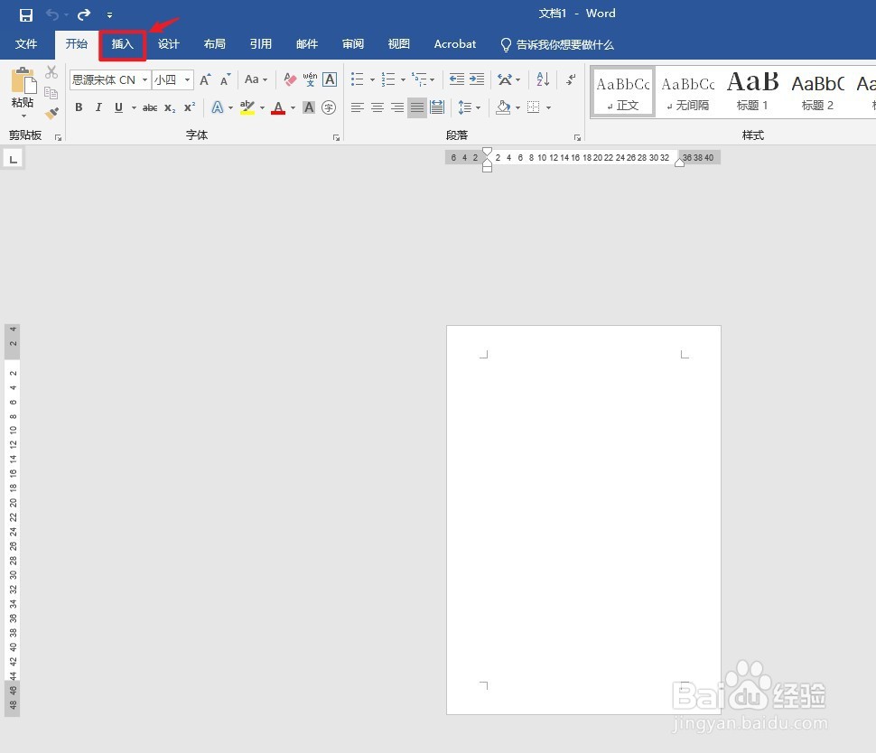Apply multilevel list formatting
The image size is (876, 753).
point(419,79)
